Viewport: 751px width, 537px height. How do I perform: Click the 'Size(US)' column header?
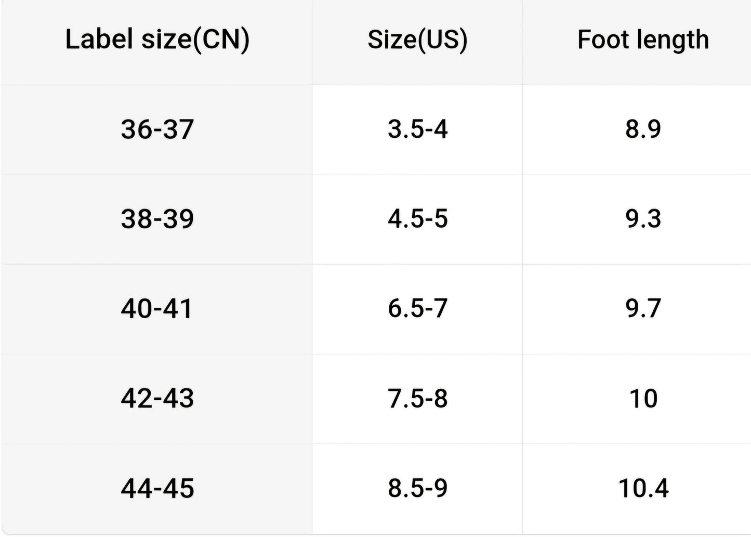click(x=417, y=40)
